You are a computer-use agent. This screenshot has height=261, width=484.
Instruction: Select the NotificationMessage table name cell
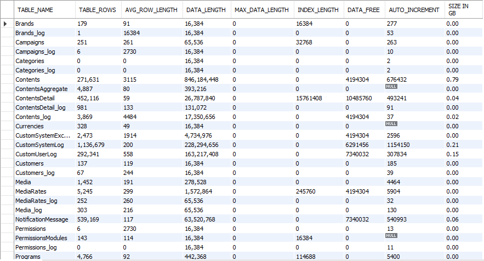(x=42, y=219)
